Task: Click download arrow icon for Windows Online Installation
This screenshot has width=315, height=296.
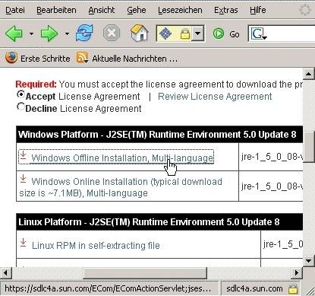Action: pyautogui.click(x=24, y=179)
